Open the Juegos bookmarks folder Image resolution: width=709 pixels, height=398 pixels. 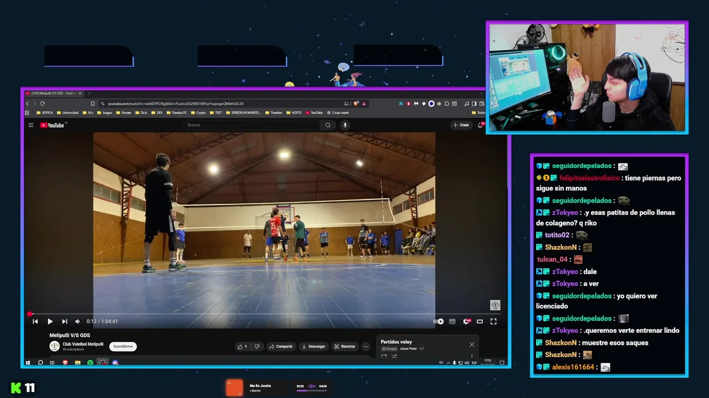(x=105, y=113)
